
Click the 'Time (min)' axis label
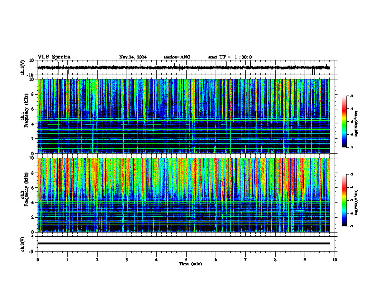point(190,264)
